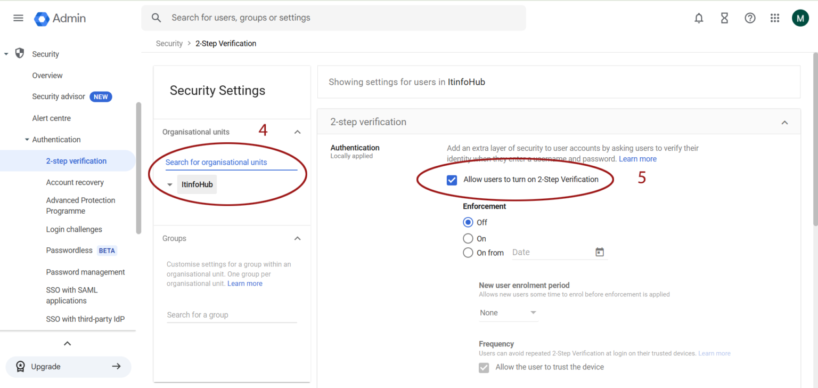Viewport: 818px width, 388px height.
Task: Select the On enforcement radio button
Action: coord(468,238)
